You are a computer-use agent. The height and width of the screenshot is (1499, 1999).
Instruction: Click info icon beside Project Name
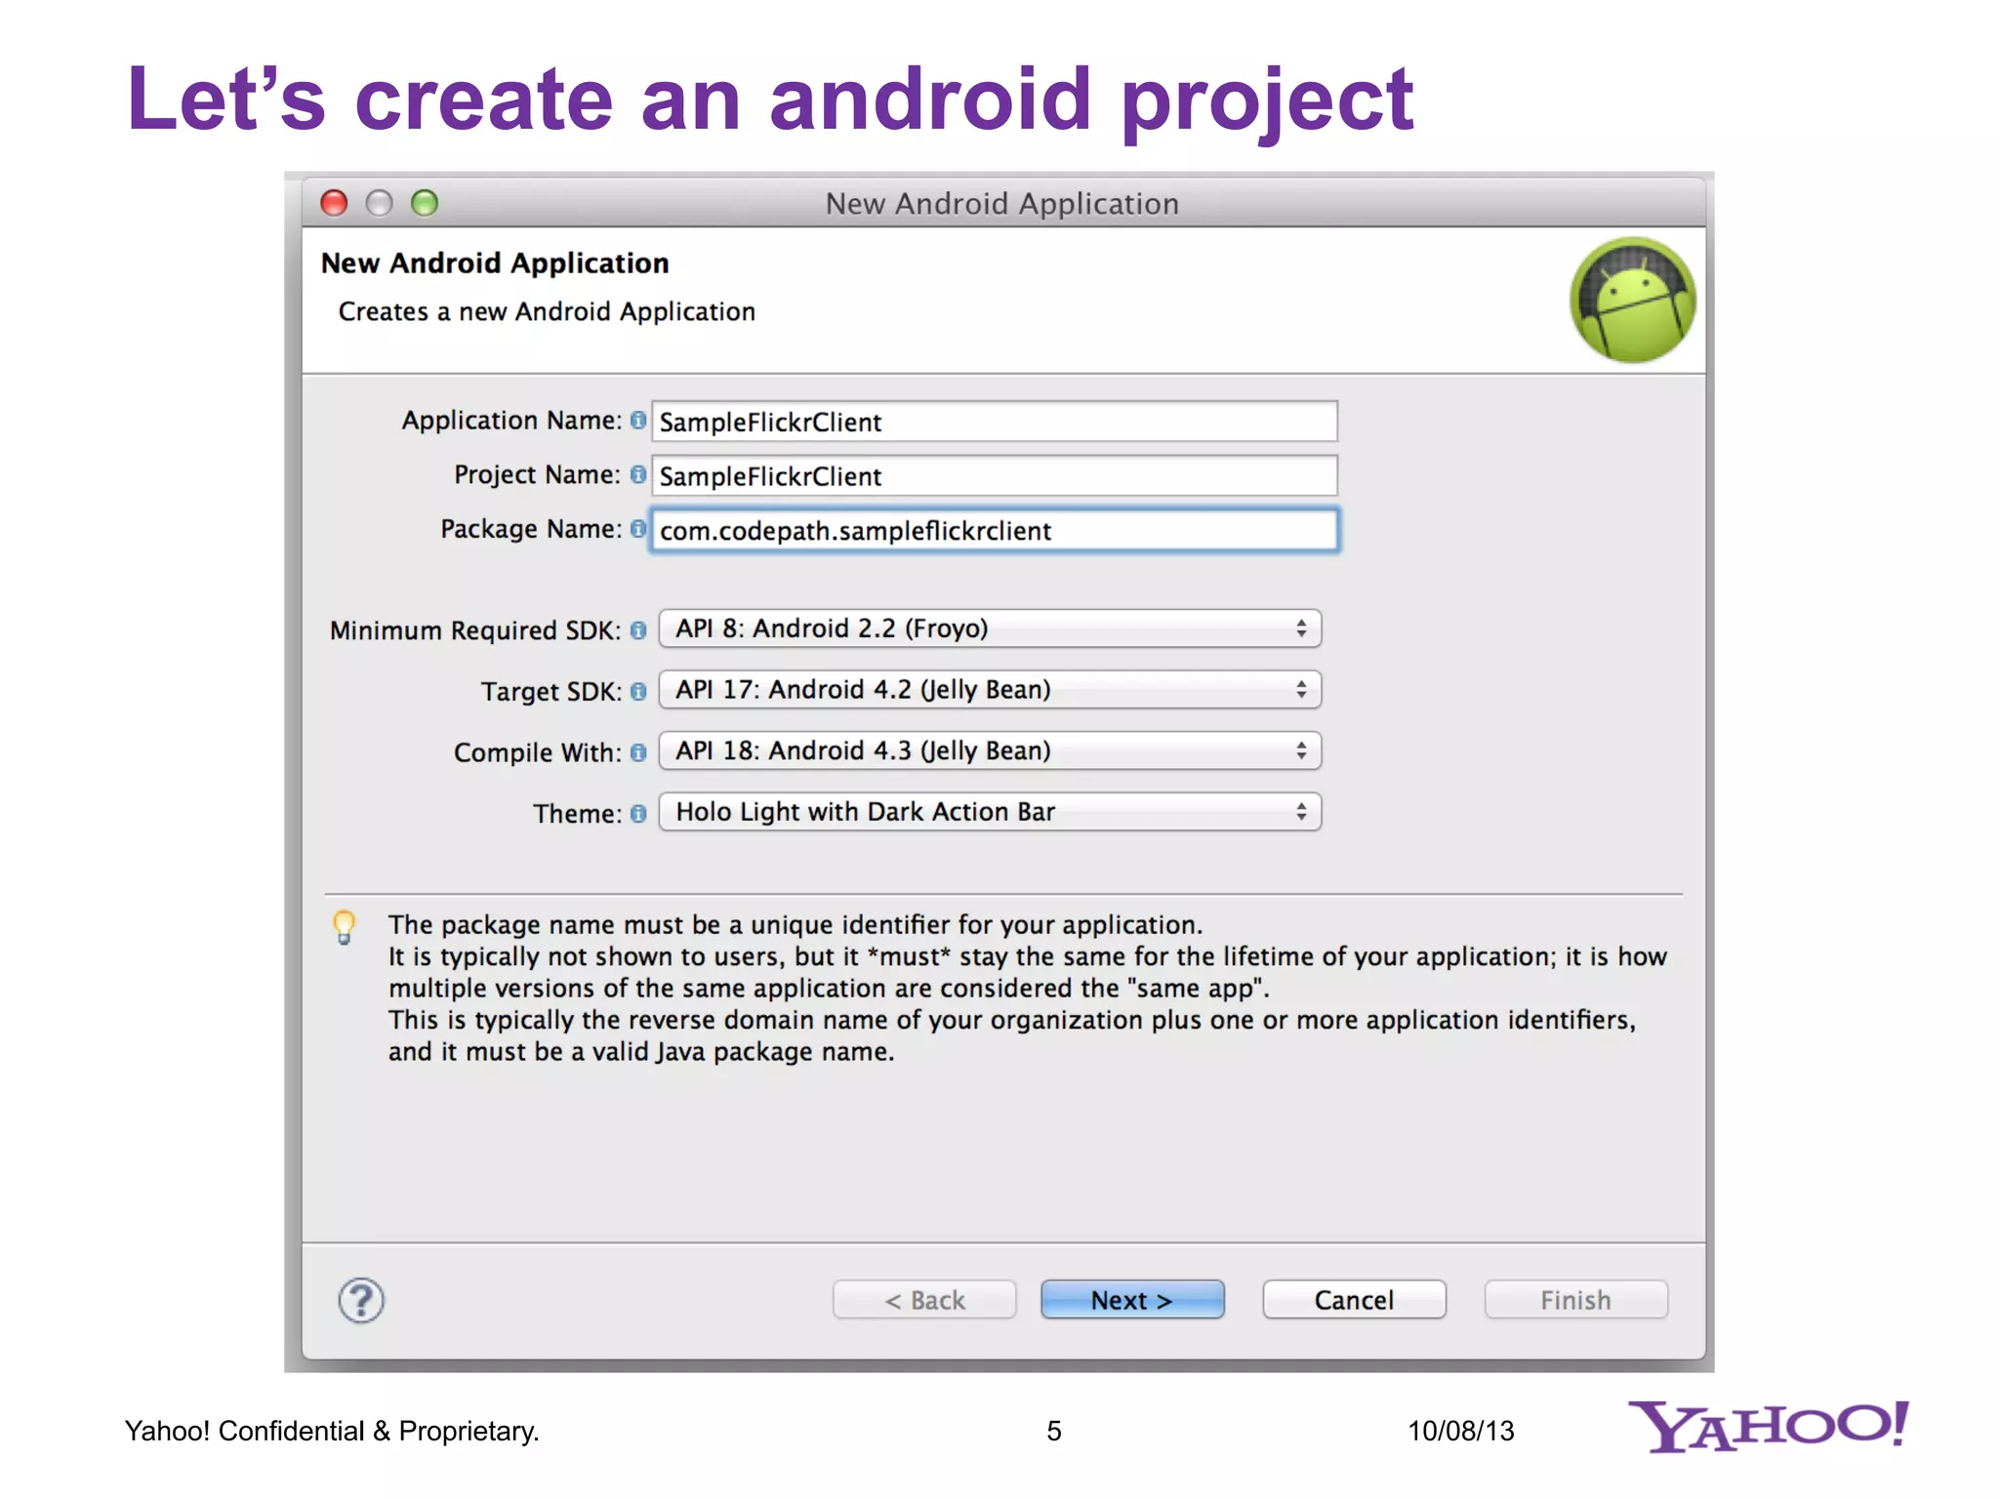(638, 474)
